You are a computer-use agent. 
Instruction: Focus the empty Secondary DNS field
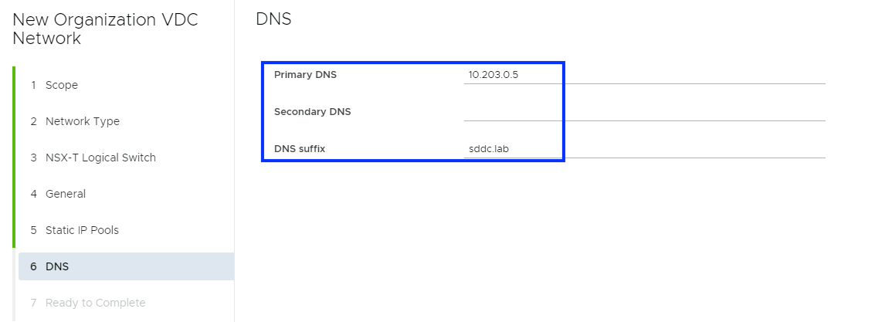[644, 112]
